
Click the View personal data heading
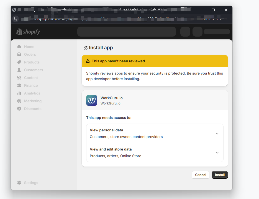tap(106, 130)
